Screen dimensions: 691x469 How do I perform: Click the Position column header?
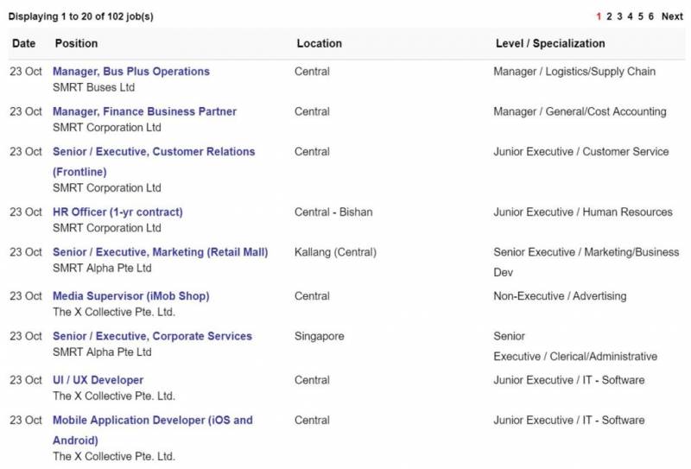coord(76,43)
